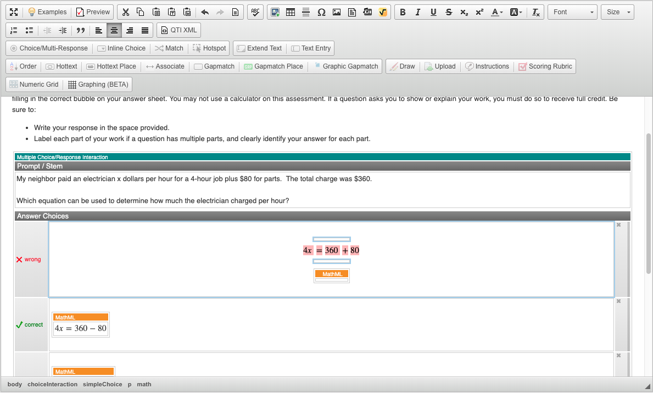The height and width of the screenshot is (393, 653).
Task: Select choiceInteraction in the elements path
Action: pyautogui.click(x=53, y=384)
